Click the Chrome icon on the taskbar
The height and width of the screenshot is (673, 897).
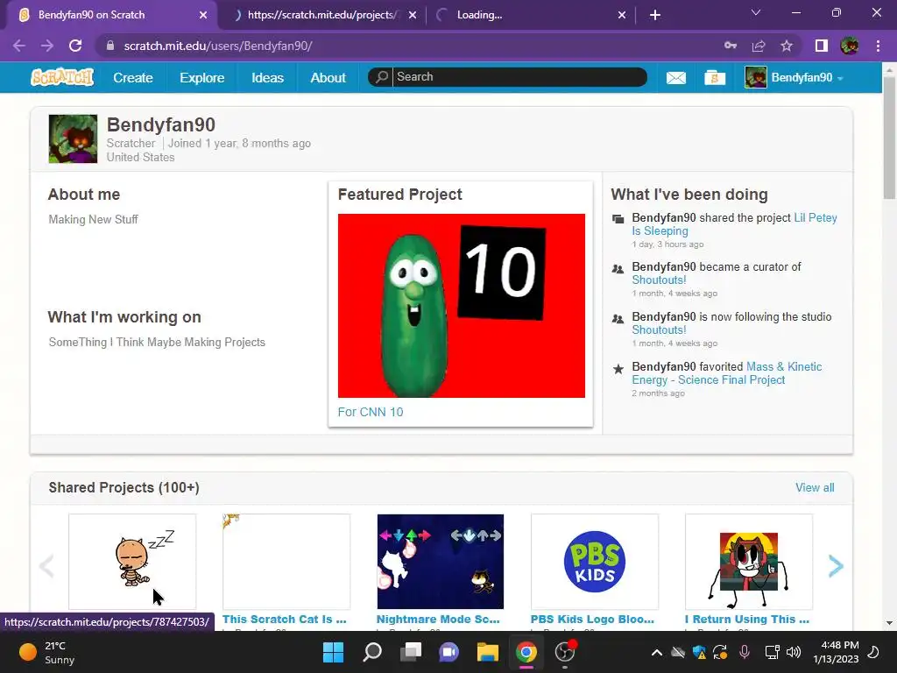526,652
